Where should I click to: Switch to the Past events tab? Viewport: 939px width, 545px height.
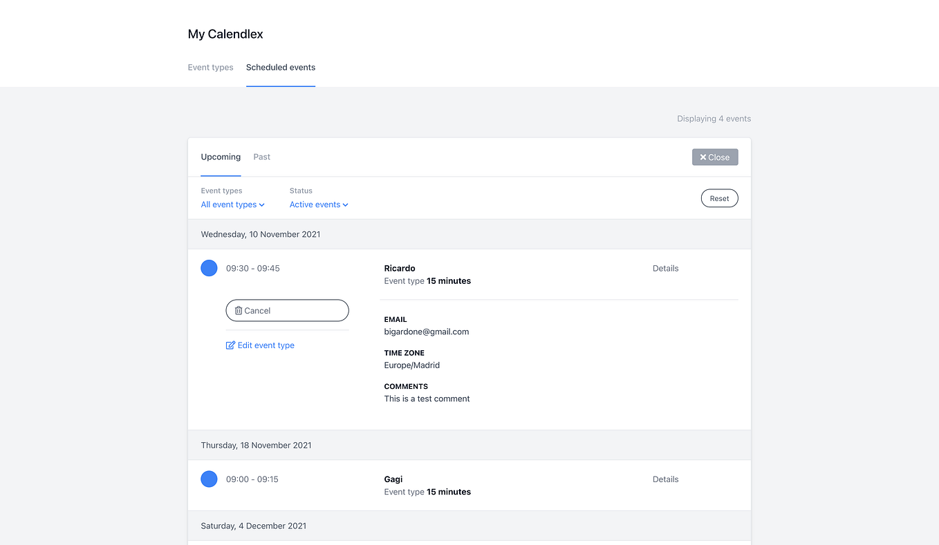click(x=261, y=157)
